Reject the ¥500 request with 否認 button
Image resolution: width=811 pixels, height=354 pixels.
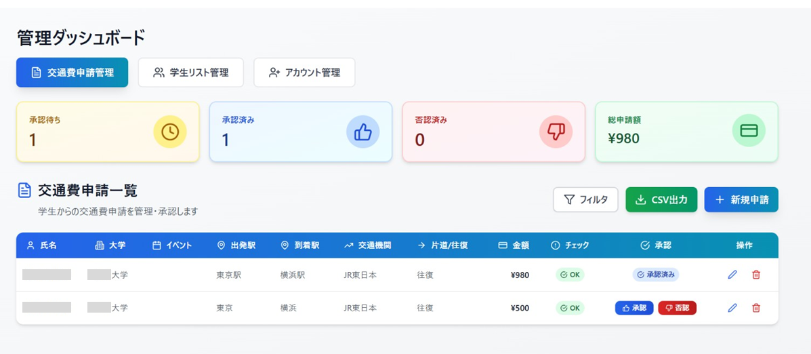[x=677, y=308]
